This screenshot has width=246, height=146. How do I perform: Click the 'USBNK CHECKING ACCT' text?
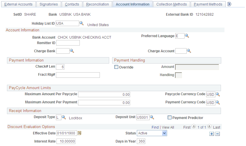pos(90,37)
